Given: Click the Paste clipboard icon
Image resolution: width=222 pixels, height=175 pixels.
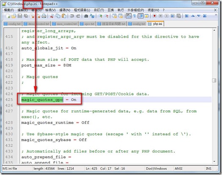Looking at the screenshot, I should (64, 16).
